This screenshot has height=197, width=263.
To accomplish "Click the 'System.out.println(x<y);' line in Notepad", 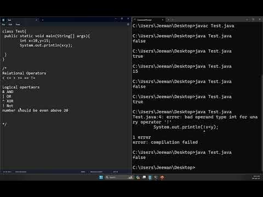I will 46,45.
